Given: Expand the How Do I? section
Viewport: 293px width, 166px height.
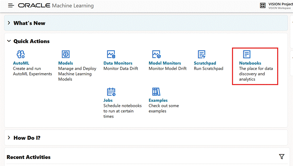Looking at the screenshot, I should point(9,138).
